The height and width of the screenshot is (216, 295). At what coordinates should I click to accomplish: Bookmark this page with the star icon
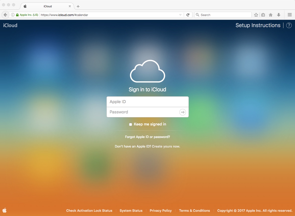256,15
